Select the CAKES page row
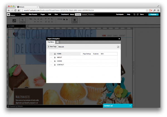Viewport: 167px width, 117px height. pyautogui.click(x=83, y=61)
